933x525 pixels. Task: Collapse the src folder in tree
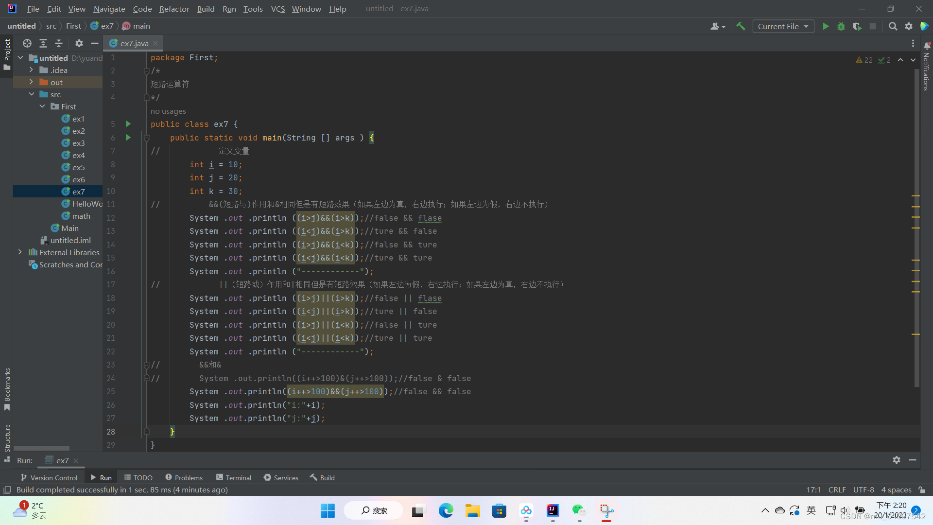coord(31,94)
